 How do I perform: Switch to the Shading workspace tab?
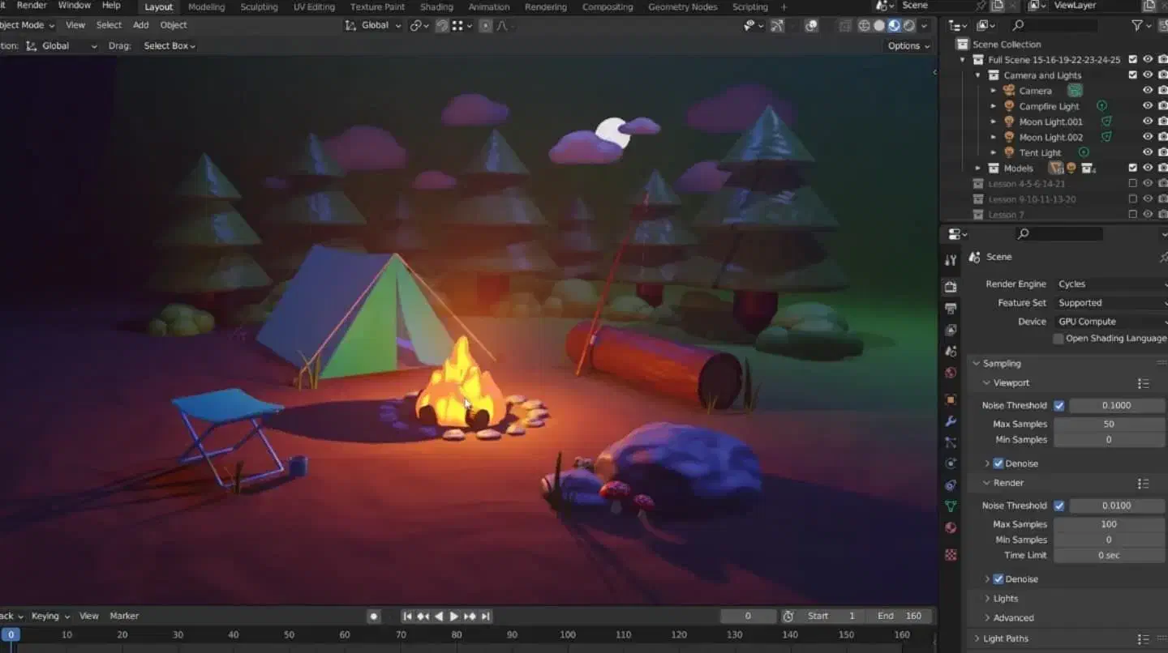click(436, 7)
